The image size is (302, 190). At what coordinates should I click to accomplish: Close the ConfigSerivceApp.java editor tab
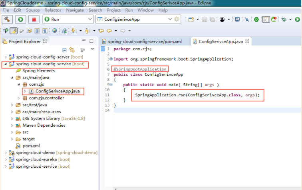pyautogui.click(x=247, y=41)
